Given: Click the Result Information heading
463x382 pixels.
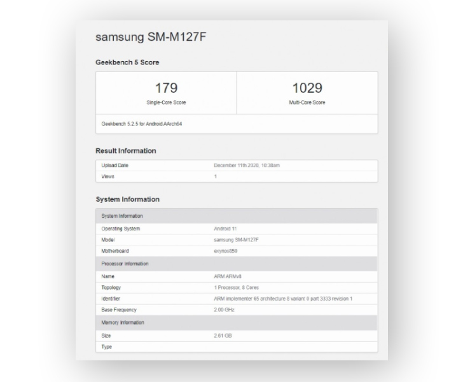Looking at the screenshot, I should pos(126,151).
